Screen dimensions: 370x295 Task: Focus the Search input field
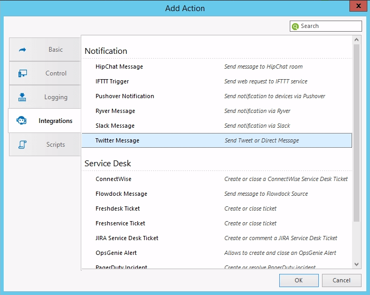[326, 26]
